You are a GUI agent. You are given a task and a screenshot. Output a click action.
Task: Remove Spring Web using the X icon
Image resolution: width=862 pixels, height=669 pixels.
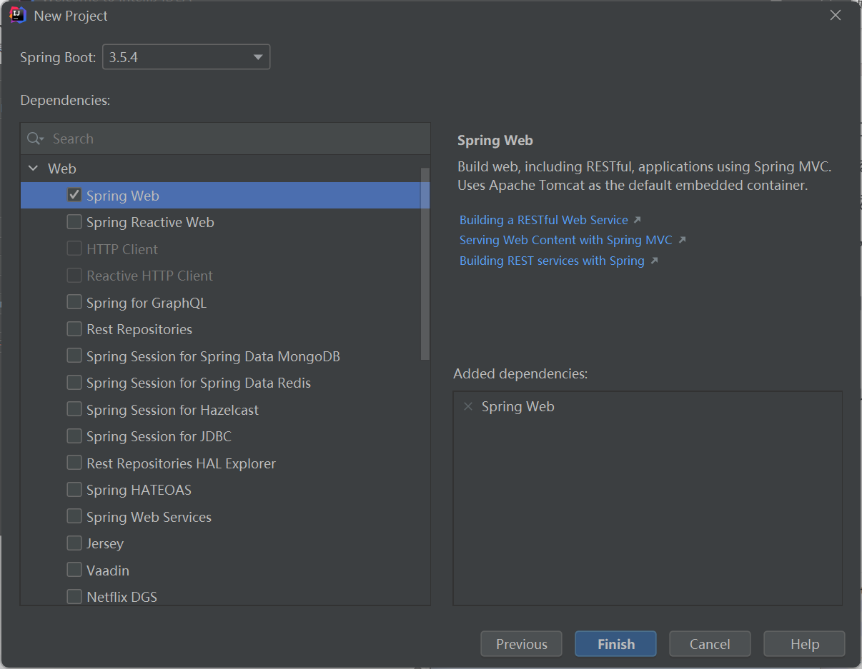coord(468,406)
